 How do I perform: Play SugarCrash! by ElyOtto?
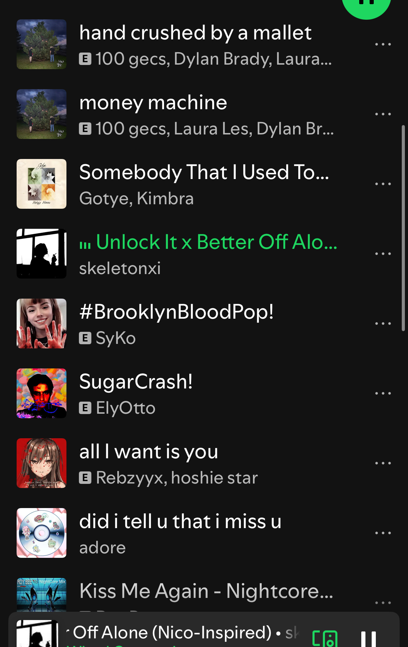[136, 382]
